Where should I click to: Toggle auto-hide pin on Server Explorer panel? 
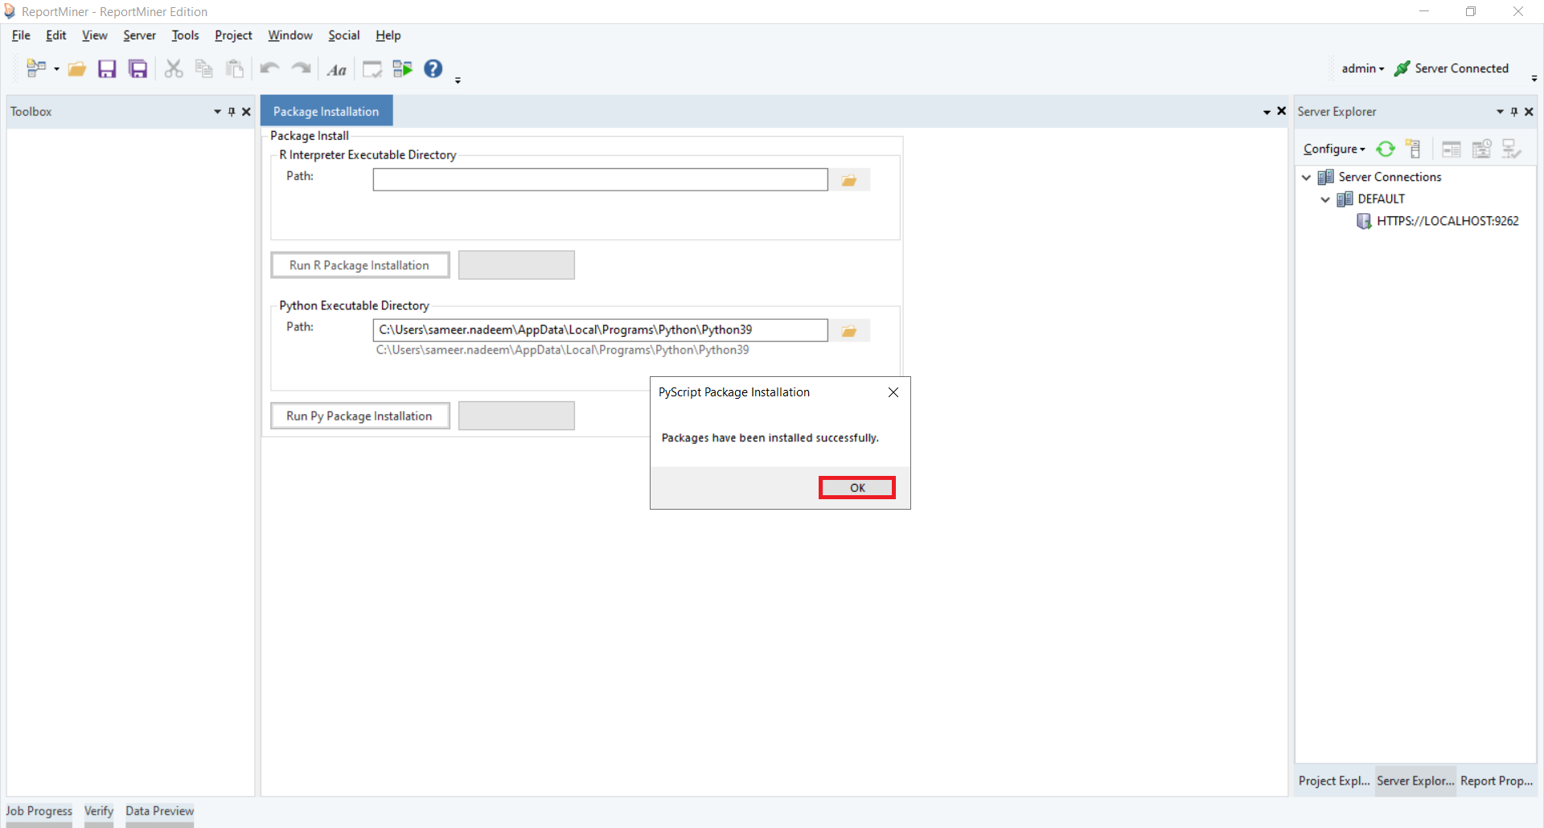tap(1514, 112)
